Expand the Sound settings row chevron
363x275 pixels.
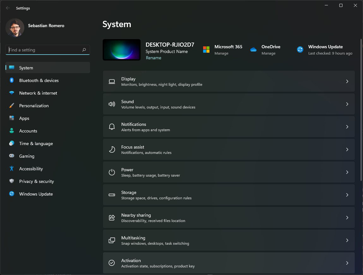tap(347, 104)
